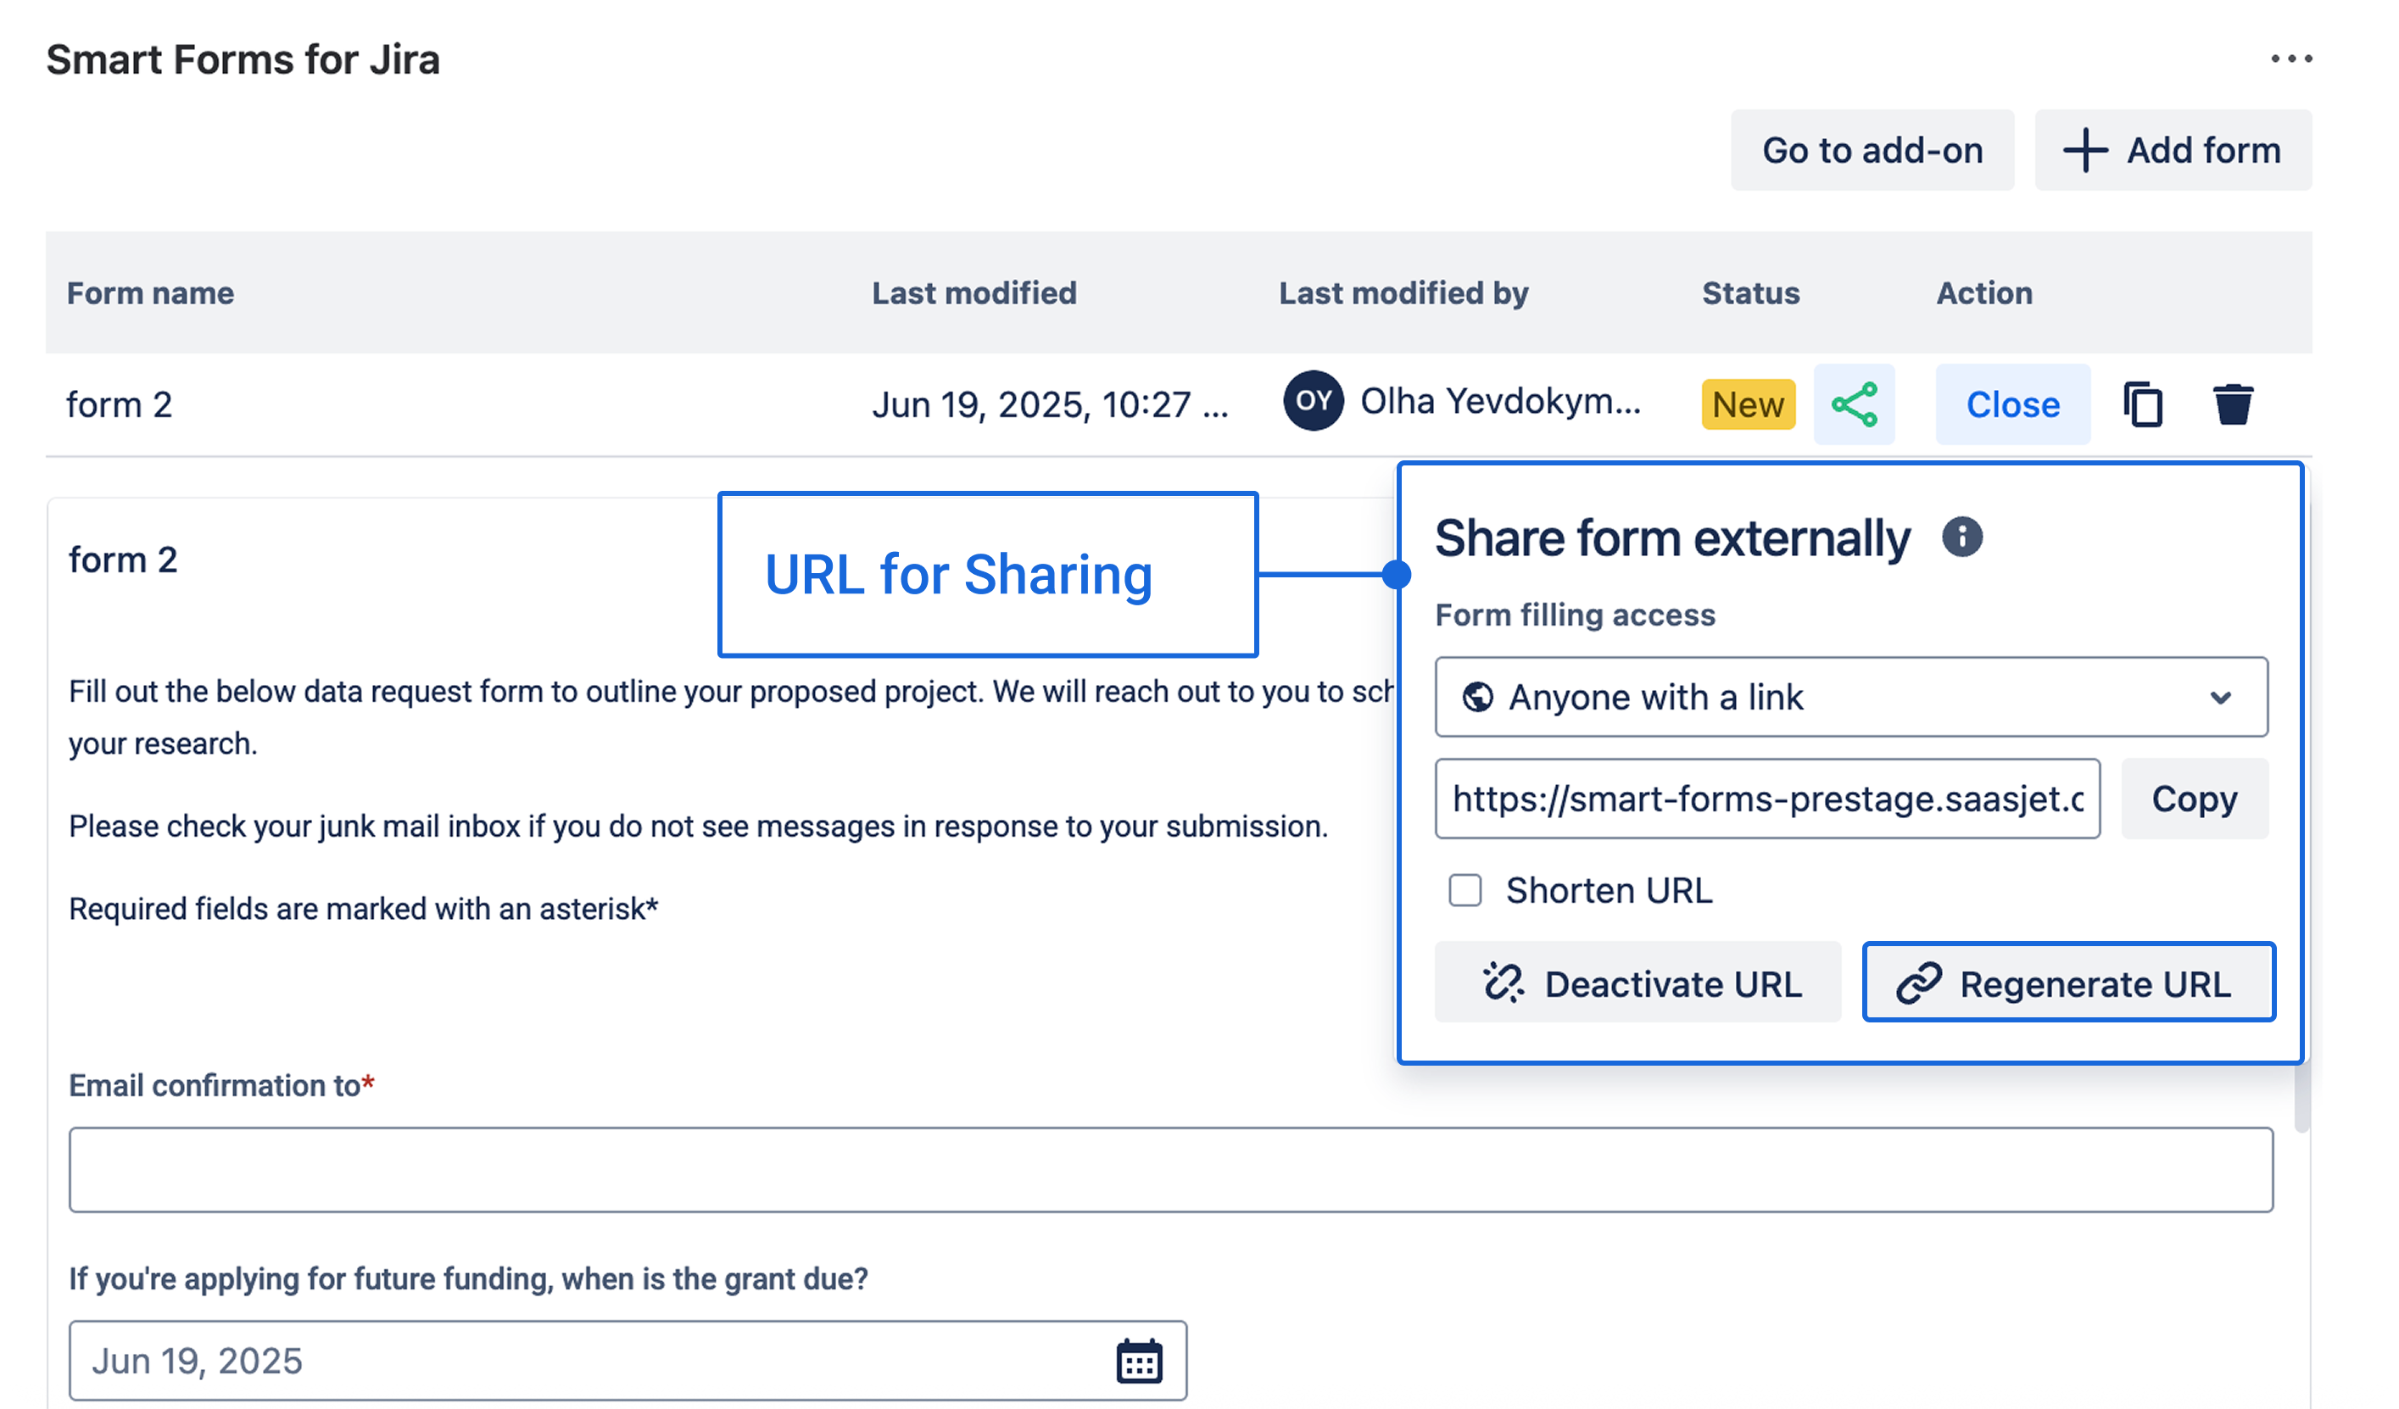Delete form 2 with trash icon
The image size is (2399, 1409).
point(2233,404)
